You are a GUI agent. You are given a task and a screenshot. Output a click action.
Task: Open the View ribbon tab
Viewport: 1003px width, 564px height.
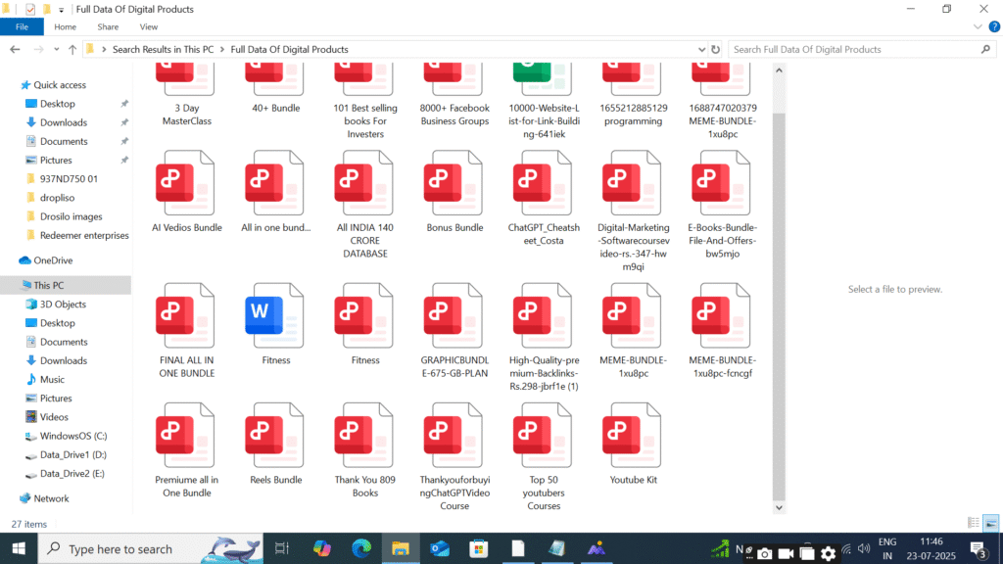tap(149, 27)
